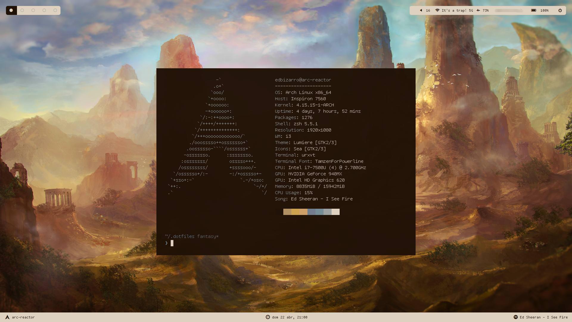
Task: Click the Arch ASCII art logo
Action: (x=217, y=136)
